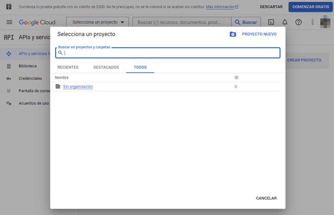Click DESCARTAR in the trial banner
The width and height of the screenshot is (334, 215).
click(271, 7)
